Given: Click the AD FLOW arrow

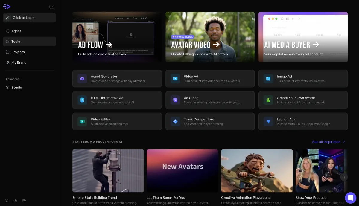Looking at the screenshot, I should 109,45.
